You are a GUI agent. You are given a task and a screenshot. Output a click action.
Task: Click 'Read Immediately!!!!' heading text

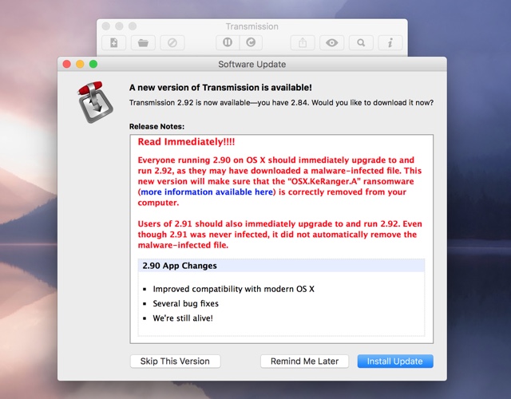point(186,142)
